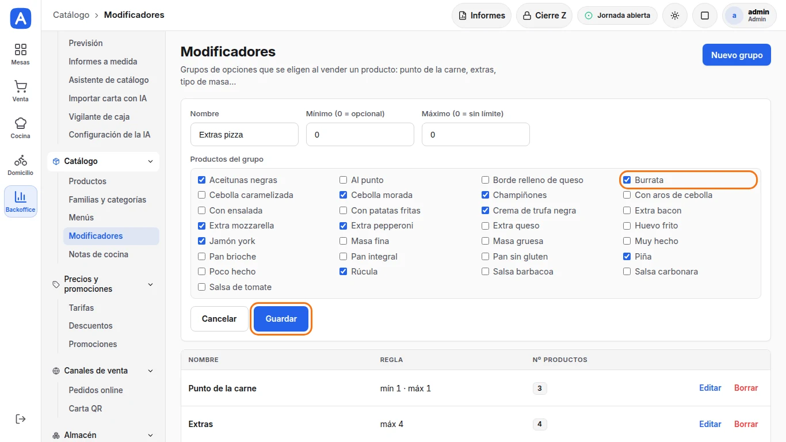The width and height of the screenshot is (786, 442).
Task: Collapse the Almacén section
Action: [x=104, y=435]
